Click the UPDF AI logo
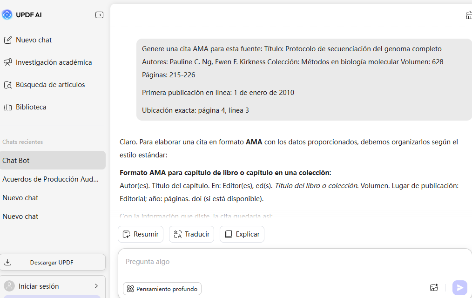Viewport: 472px width, 298px height. (7, 14)
